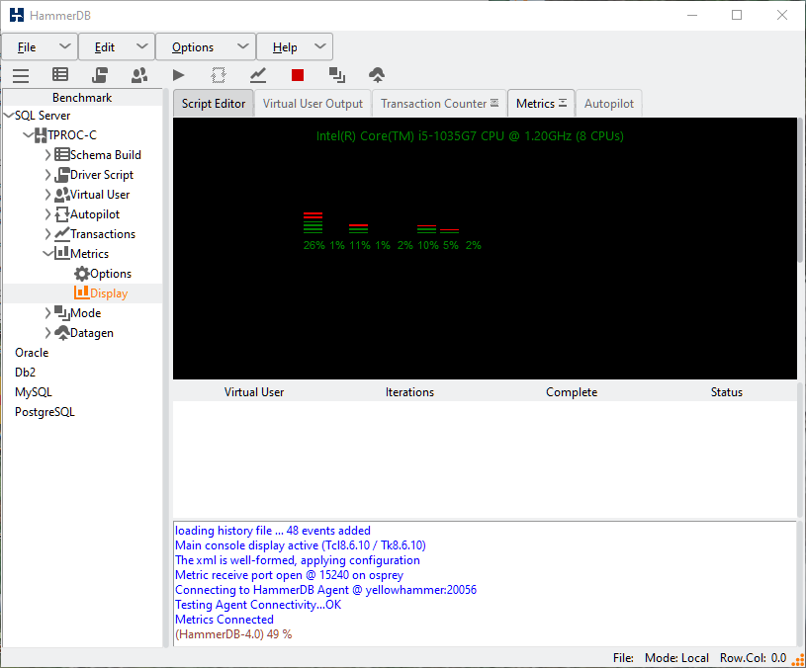Image resolution: width=806 pixels, height=668 pixels.
Task: Click the Driver Script icon in tree
Action: (61, 175)
